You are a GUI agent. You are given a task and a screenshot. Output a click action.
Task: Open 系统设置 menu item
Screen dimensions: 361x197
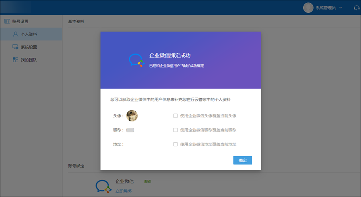tap(31, 47)
